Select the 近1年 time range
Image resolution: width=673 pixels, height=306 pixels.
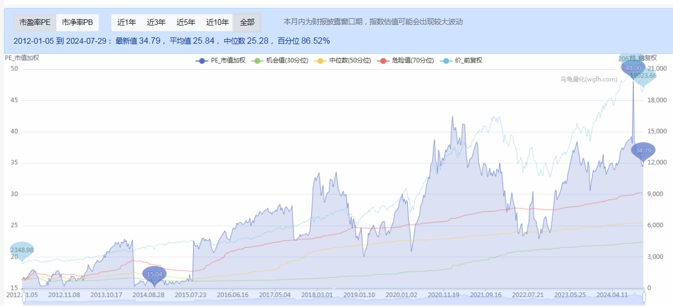(127, 22)
